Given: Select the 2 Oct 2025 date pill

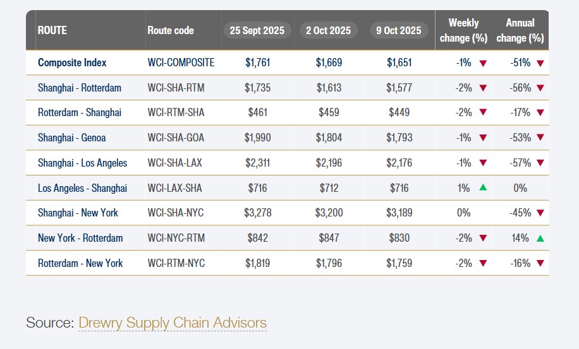Looking at the screenshot, I should 329,30.
